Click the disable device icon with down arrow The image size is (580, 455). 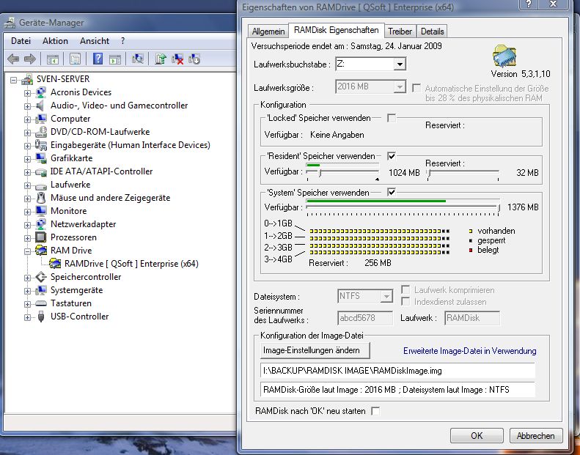coord(194,59)
